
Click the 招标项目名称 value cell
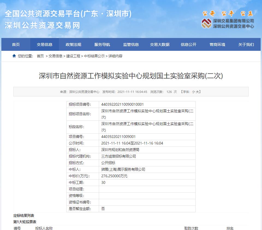147,114
